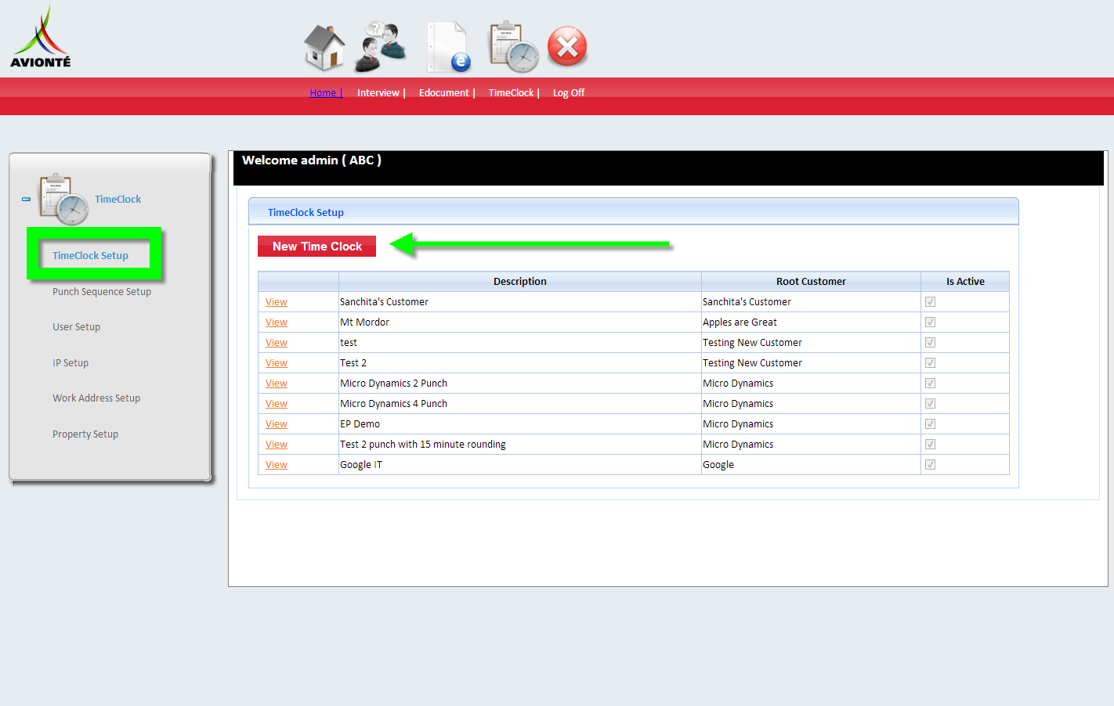Toggle Is Active for lowercase 'test' row

click(x=930, y=343)
